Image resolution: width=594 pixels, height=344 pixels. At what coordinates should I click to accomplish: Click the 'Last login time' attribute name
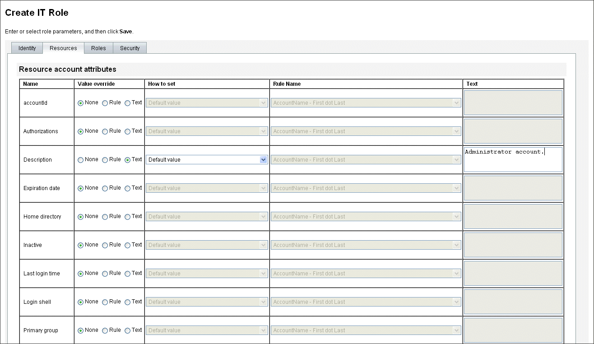42,274
